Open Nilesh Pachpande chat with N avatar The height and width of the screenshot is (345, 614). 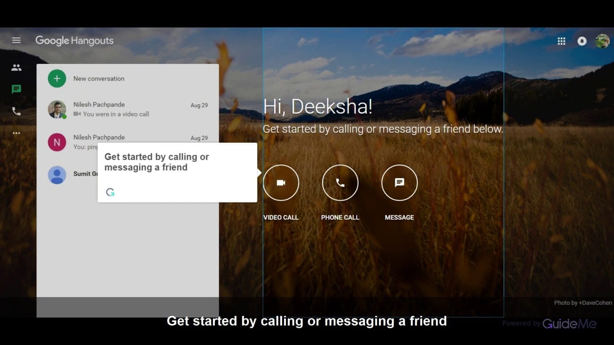click(72, 142)
